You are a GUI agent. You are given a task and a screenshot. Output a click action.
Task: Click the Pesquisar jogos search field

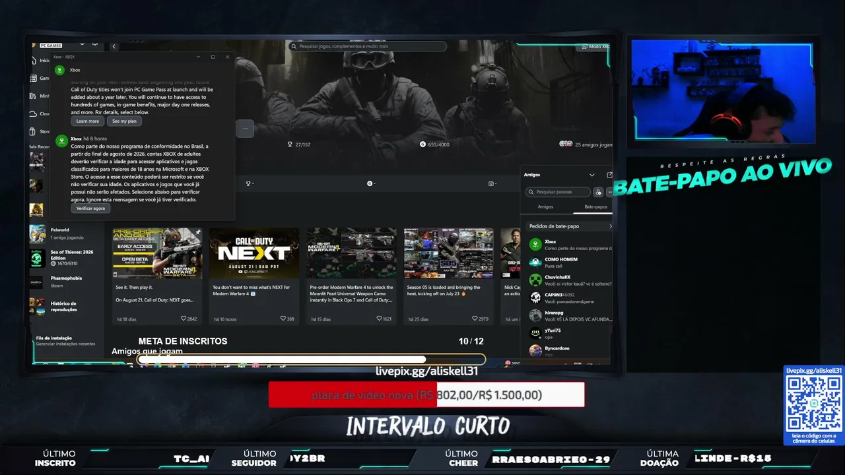(368, 46)
